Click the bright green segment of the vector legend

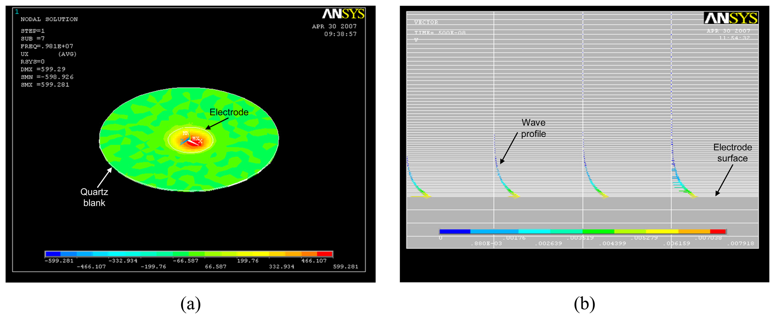pos(598,231)
